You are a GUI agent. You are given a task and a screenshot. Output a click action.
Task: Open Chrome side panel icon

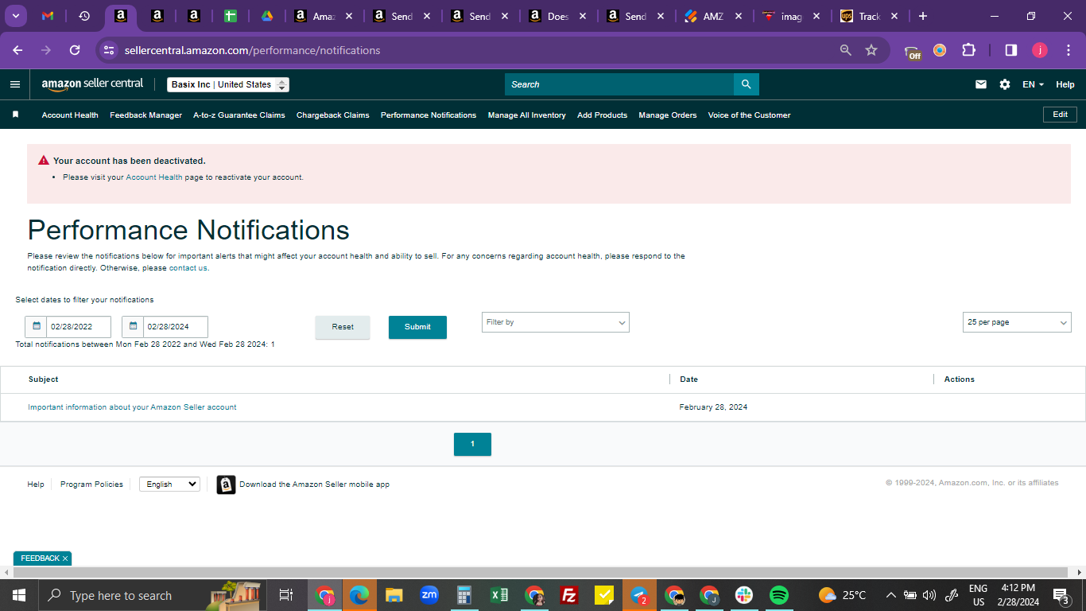click(x=1011, y=50)
